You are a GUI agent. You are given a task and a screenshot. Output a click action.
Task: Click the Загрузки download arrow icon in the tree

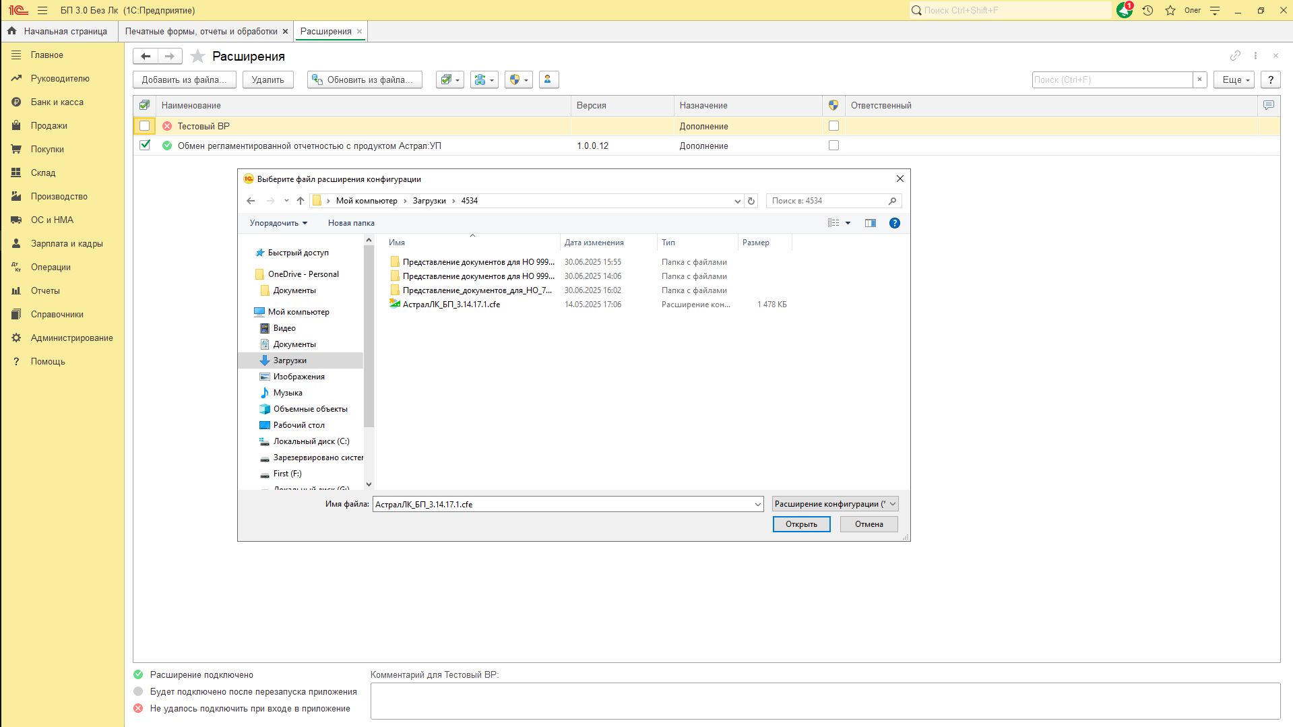[265, 360]
